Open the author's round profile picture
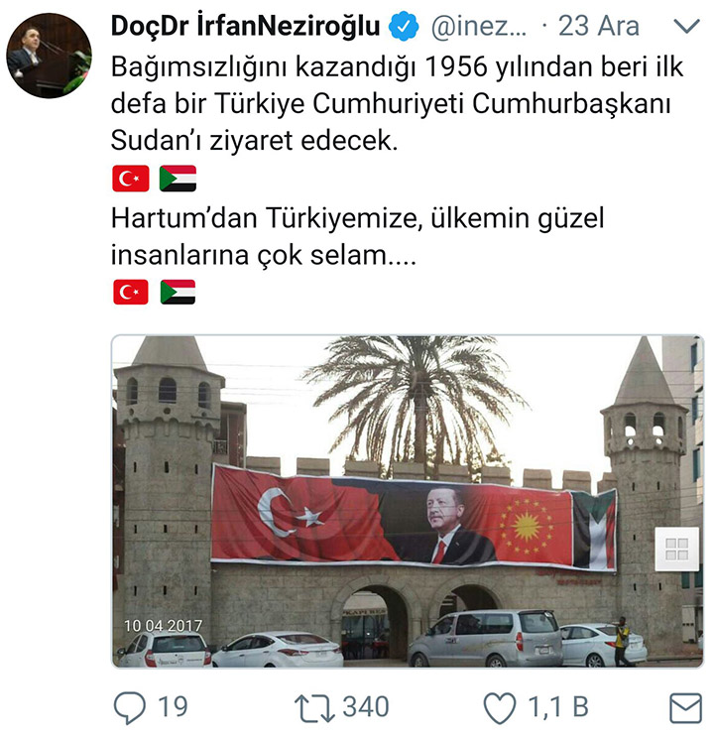715x739 pixels. point(49,56)
